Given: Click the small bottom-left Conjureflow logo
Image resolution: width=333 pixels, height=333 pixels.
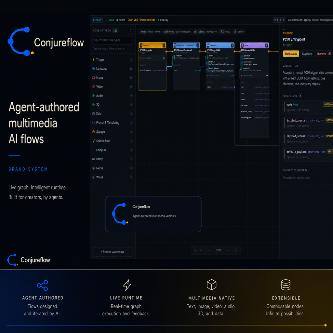Looking at the screenshot, I should point(12,260).
